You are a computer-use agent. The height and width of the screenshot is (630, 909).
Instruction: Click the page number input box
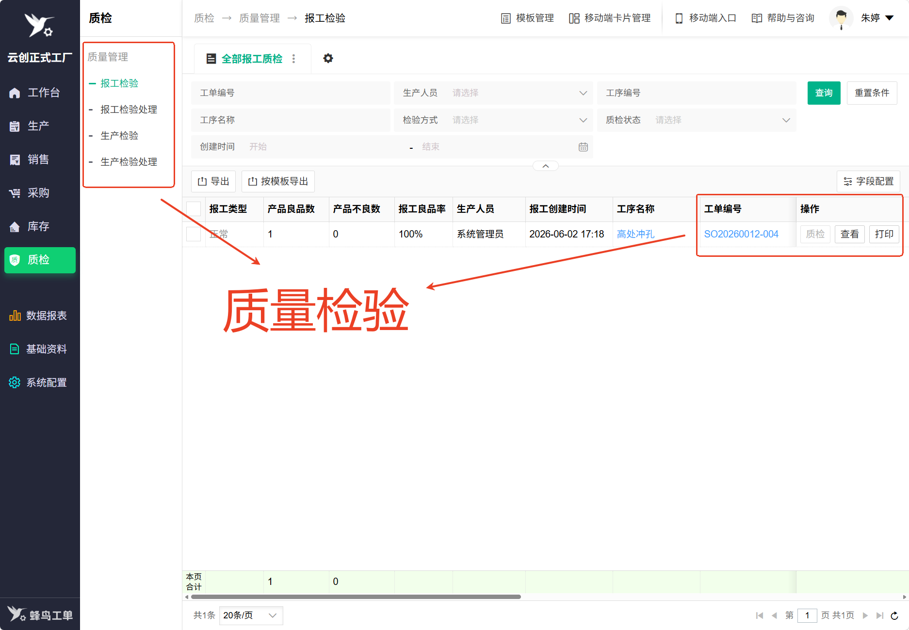pyautogui.click(x=807, y=615)
